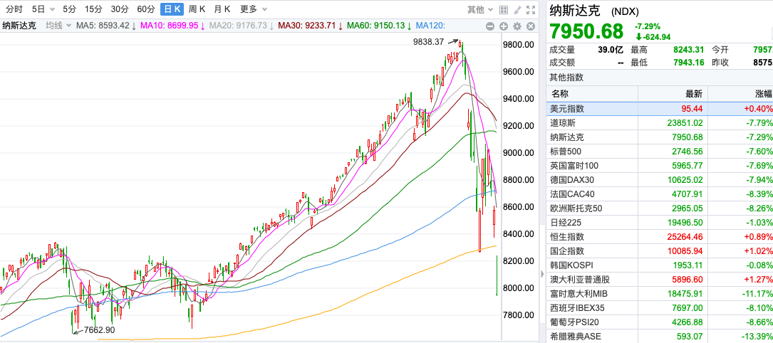Select the 15分 interval
This screenshot has width=773, height=343.
pos(93,9)
